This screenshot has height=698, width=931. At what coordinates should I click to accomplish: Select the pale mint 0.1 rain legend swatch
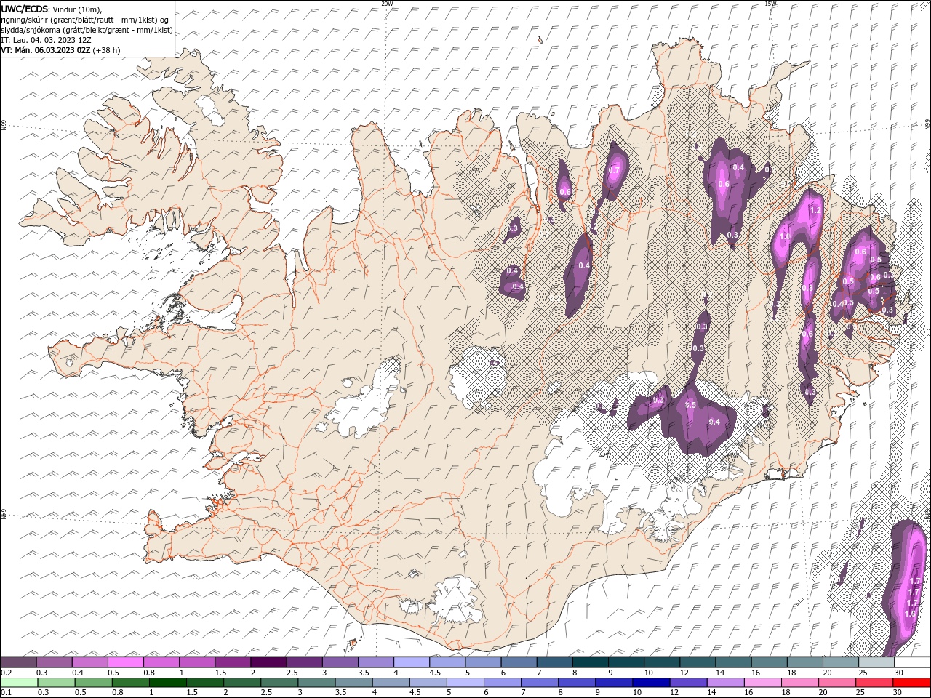click(19, 683)
